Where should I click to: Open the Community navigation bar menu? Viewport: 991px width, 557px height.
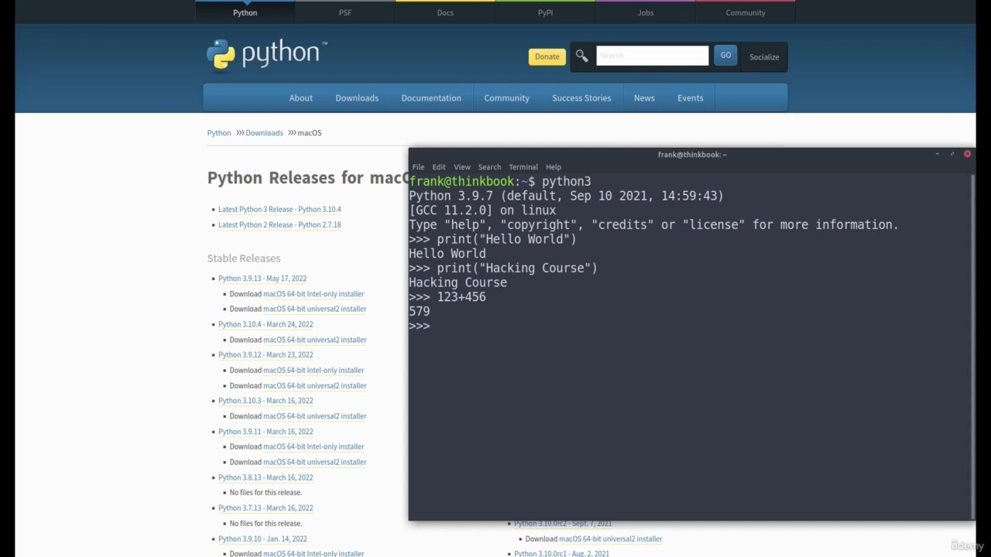point(506,98)
